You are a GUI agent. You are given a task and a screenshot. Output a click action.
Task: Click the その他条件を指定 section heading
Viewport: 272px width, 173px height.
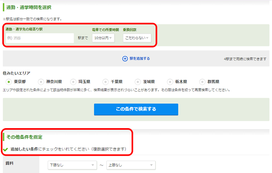[24, 137]
